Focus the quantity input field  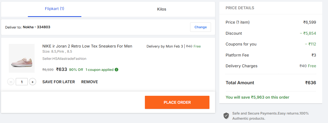[x=22, y=82]
